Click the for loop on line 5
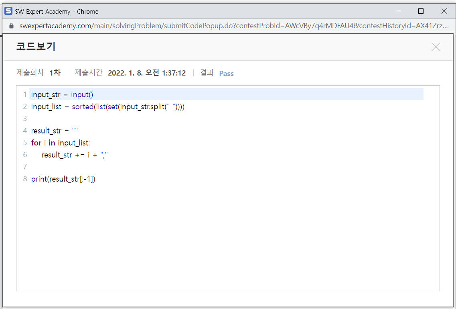Screen dimensions: 456x309 [x=61, y=143]
